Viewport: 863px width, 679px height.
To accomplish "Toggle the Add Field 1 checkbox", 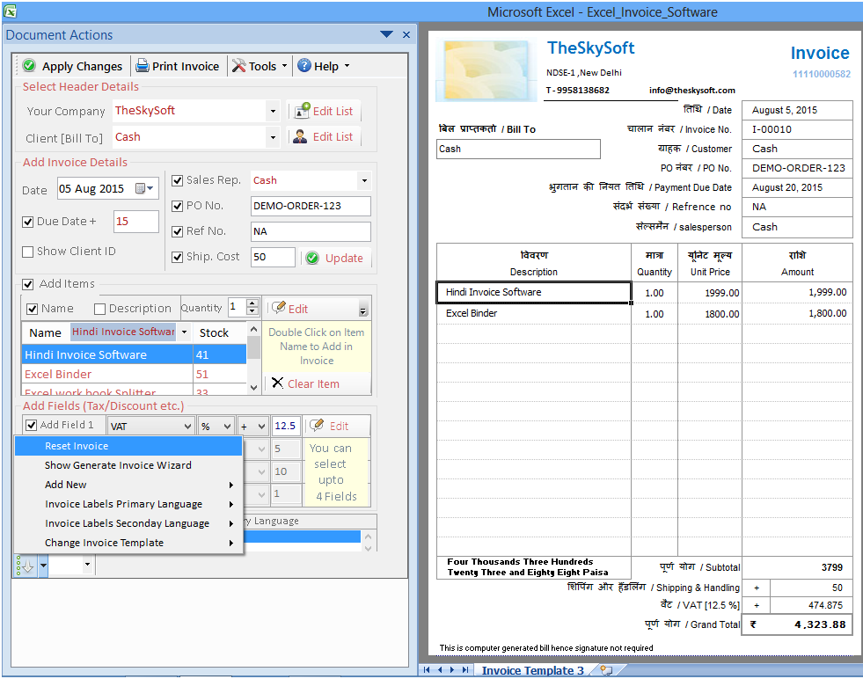I will click(x=32, y=425).
